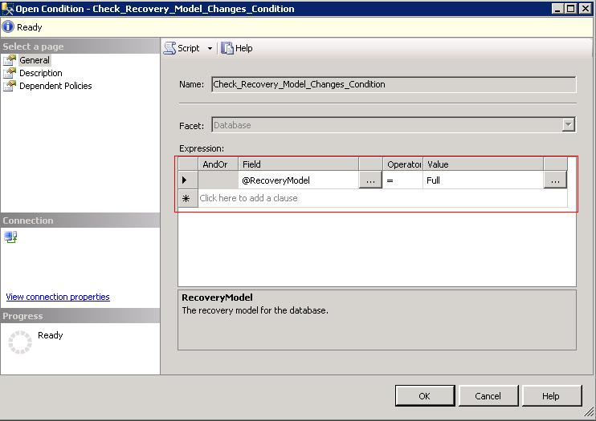Click View connection properties link
Image resolution: width=596 pixels, height=421 pixels.
pos(58,297)
